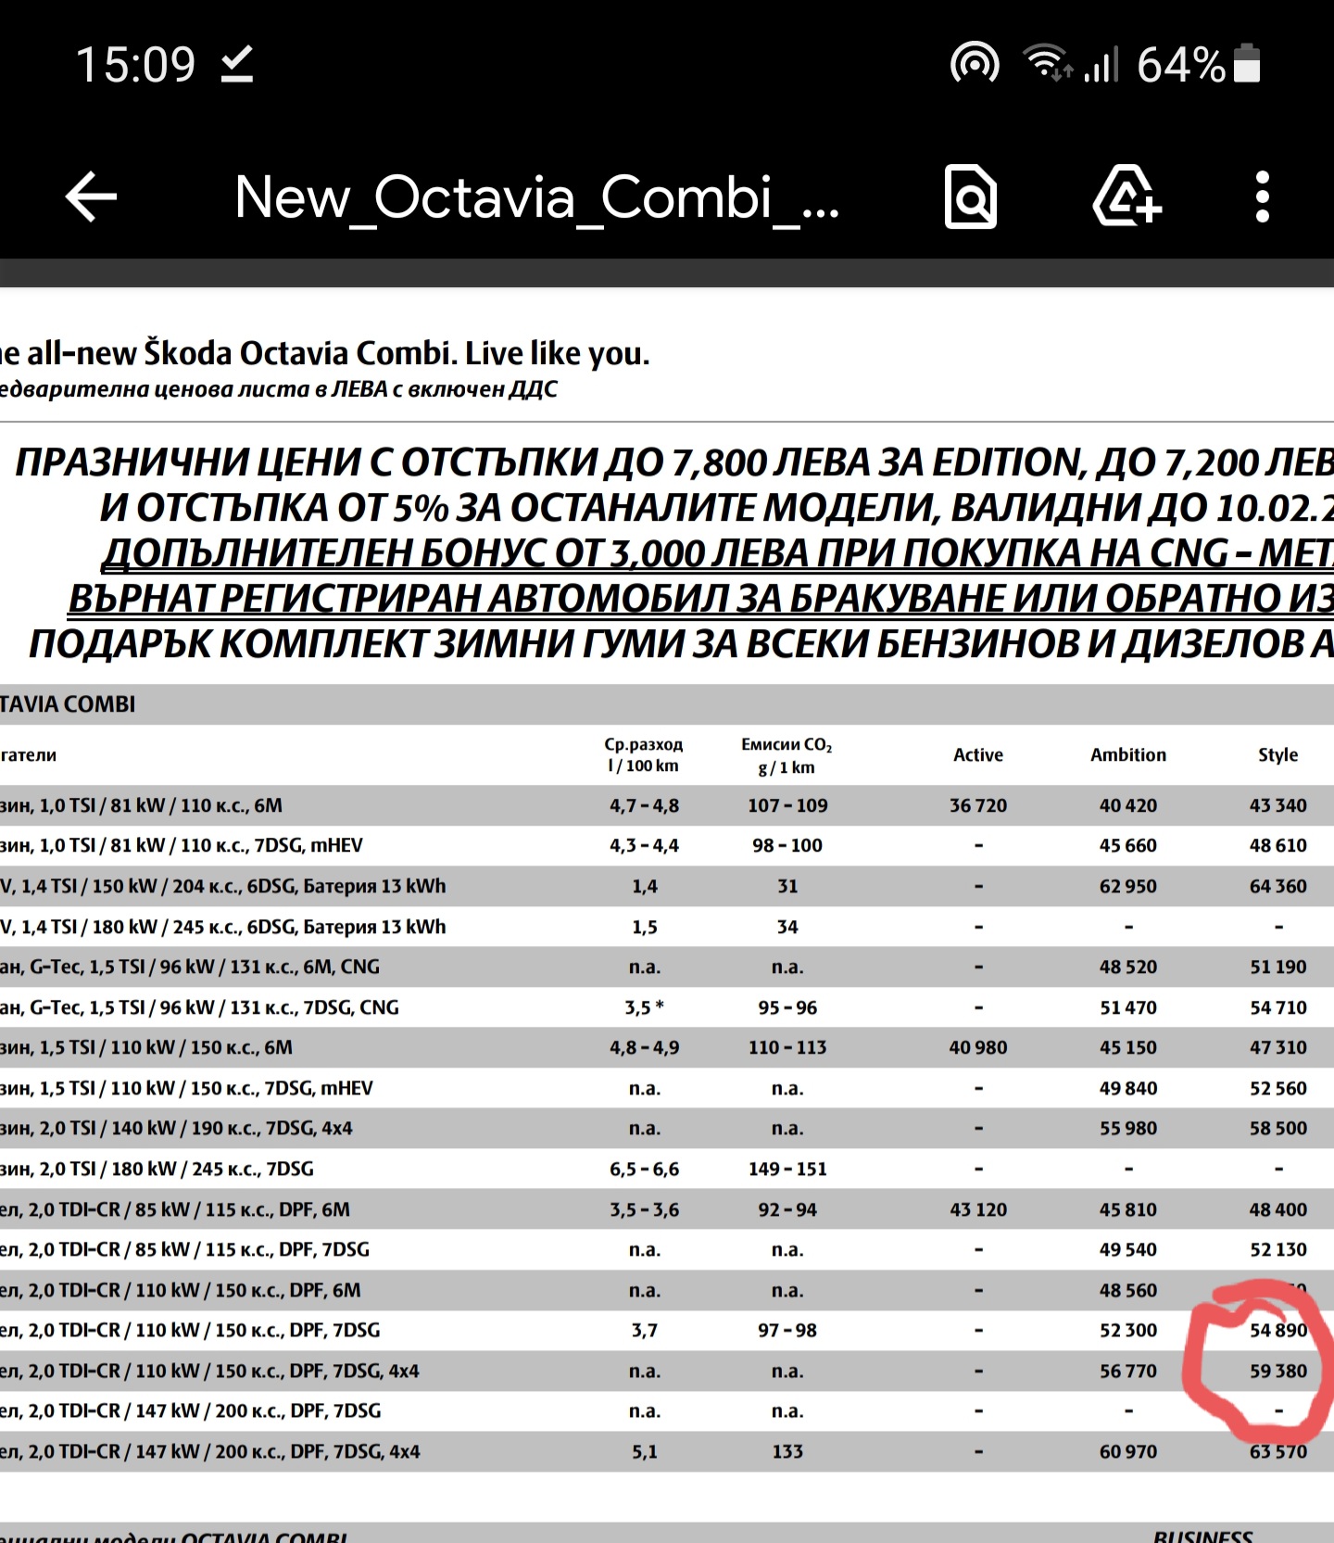1334x1543 pixels.
Task: Tap the hotspot icon in the status bar
Action: pos(975,65)
